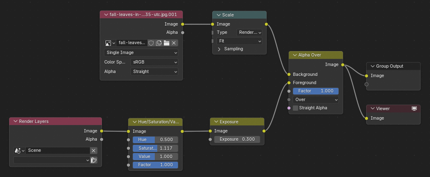Click the render active scene icon
This screenshot has height=177, width=430.
pyautogui.click(x=94, y=160)
